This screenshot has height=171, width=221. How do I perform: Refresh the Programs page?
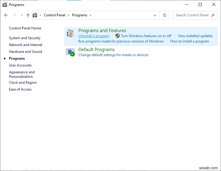164,15
